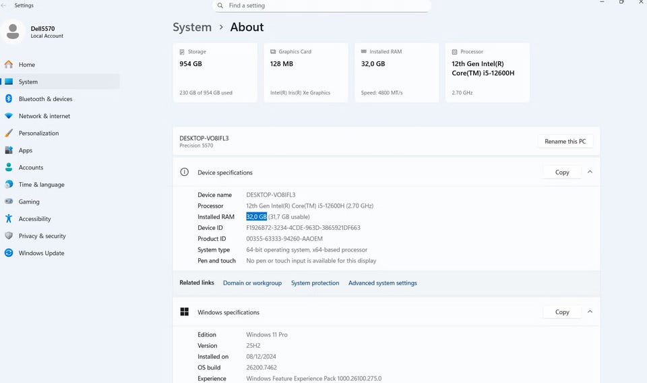The height and width of the screenshot is (383, 647).
Task: Open Bluetooth & devices settings icon
Action: point(9,99)
